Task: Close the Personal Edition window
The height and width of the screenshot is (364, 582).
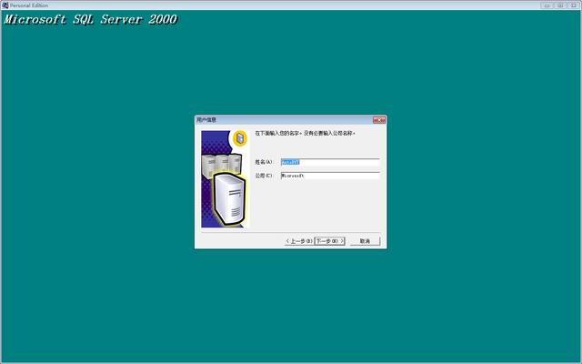Action: 574,5
